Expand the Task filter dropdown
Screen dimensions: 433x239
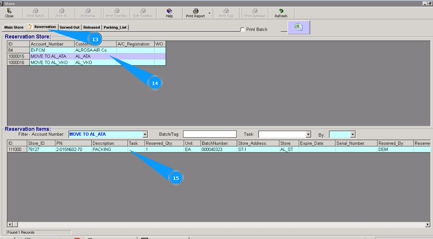tap(308, 134)
